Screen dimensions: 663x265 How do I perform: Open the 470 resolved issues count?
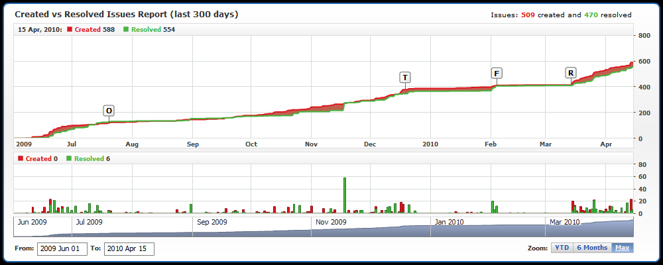pyautogui.click(x=590, y=15)
